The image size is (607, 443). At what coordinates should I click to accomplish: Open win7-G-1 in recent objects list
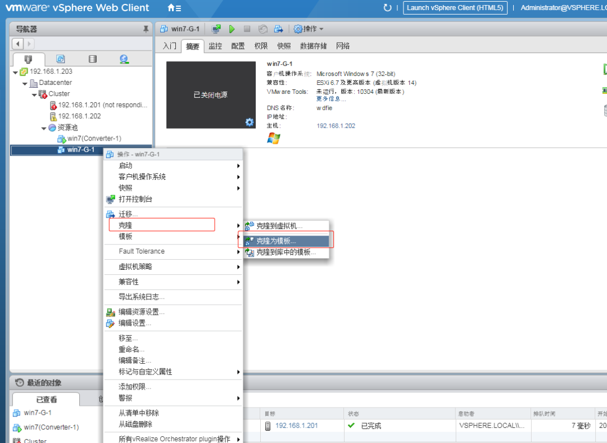(33, 413)
